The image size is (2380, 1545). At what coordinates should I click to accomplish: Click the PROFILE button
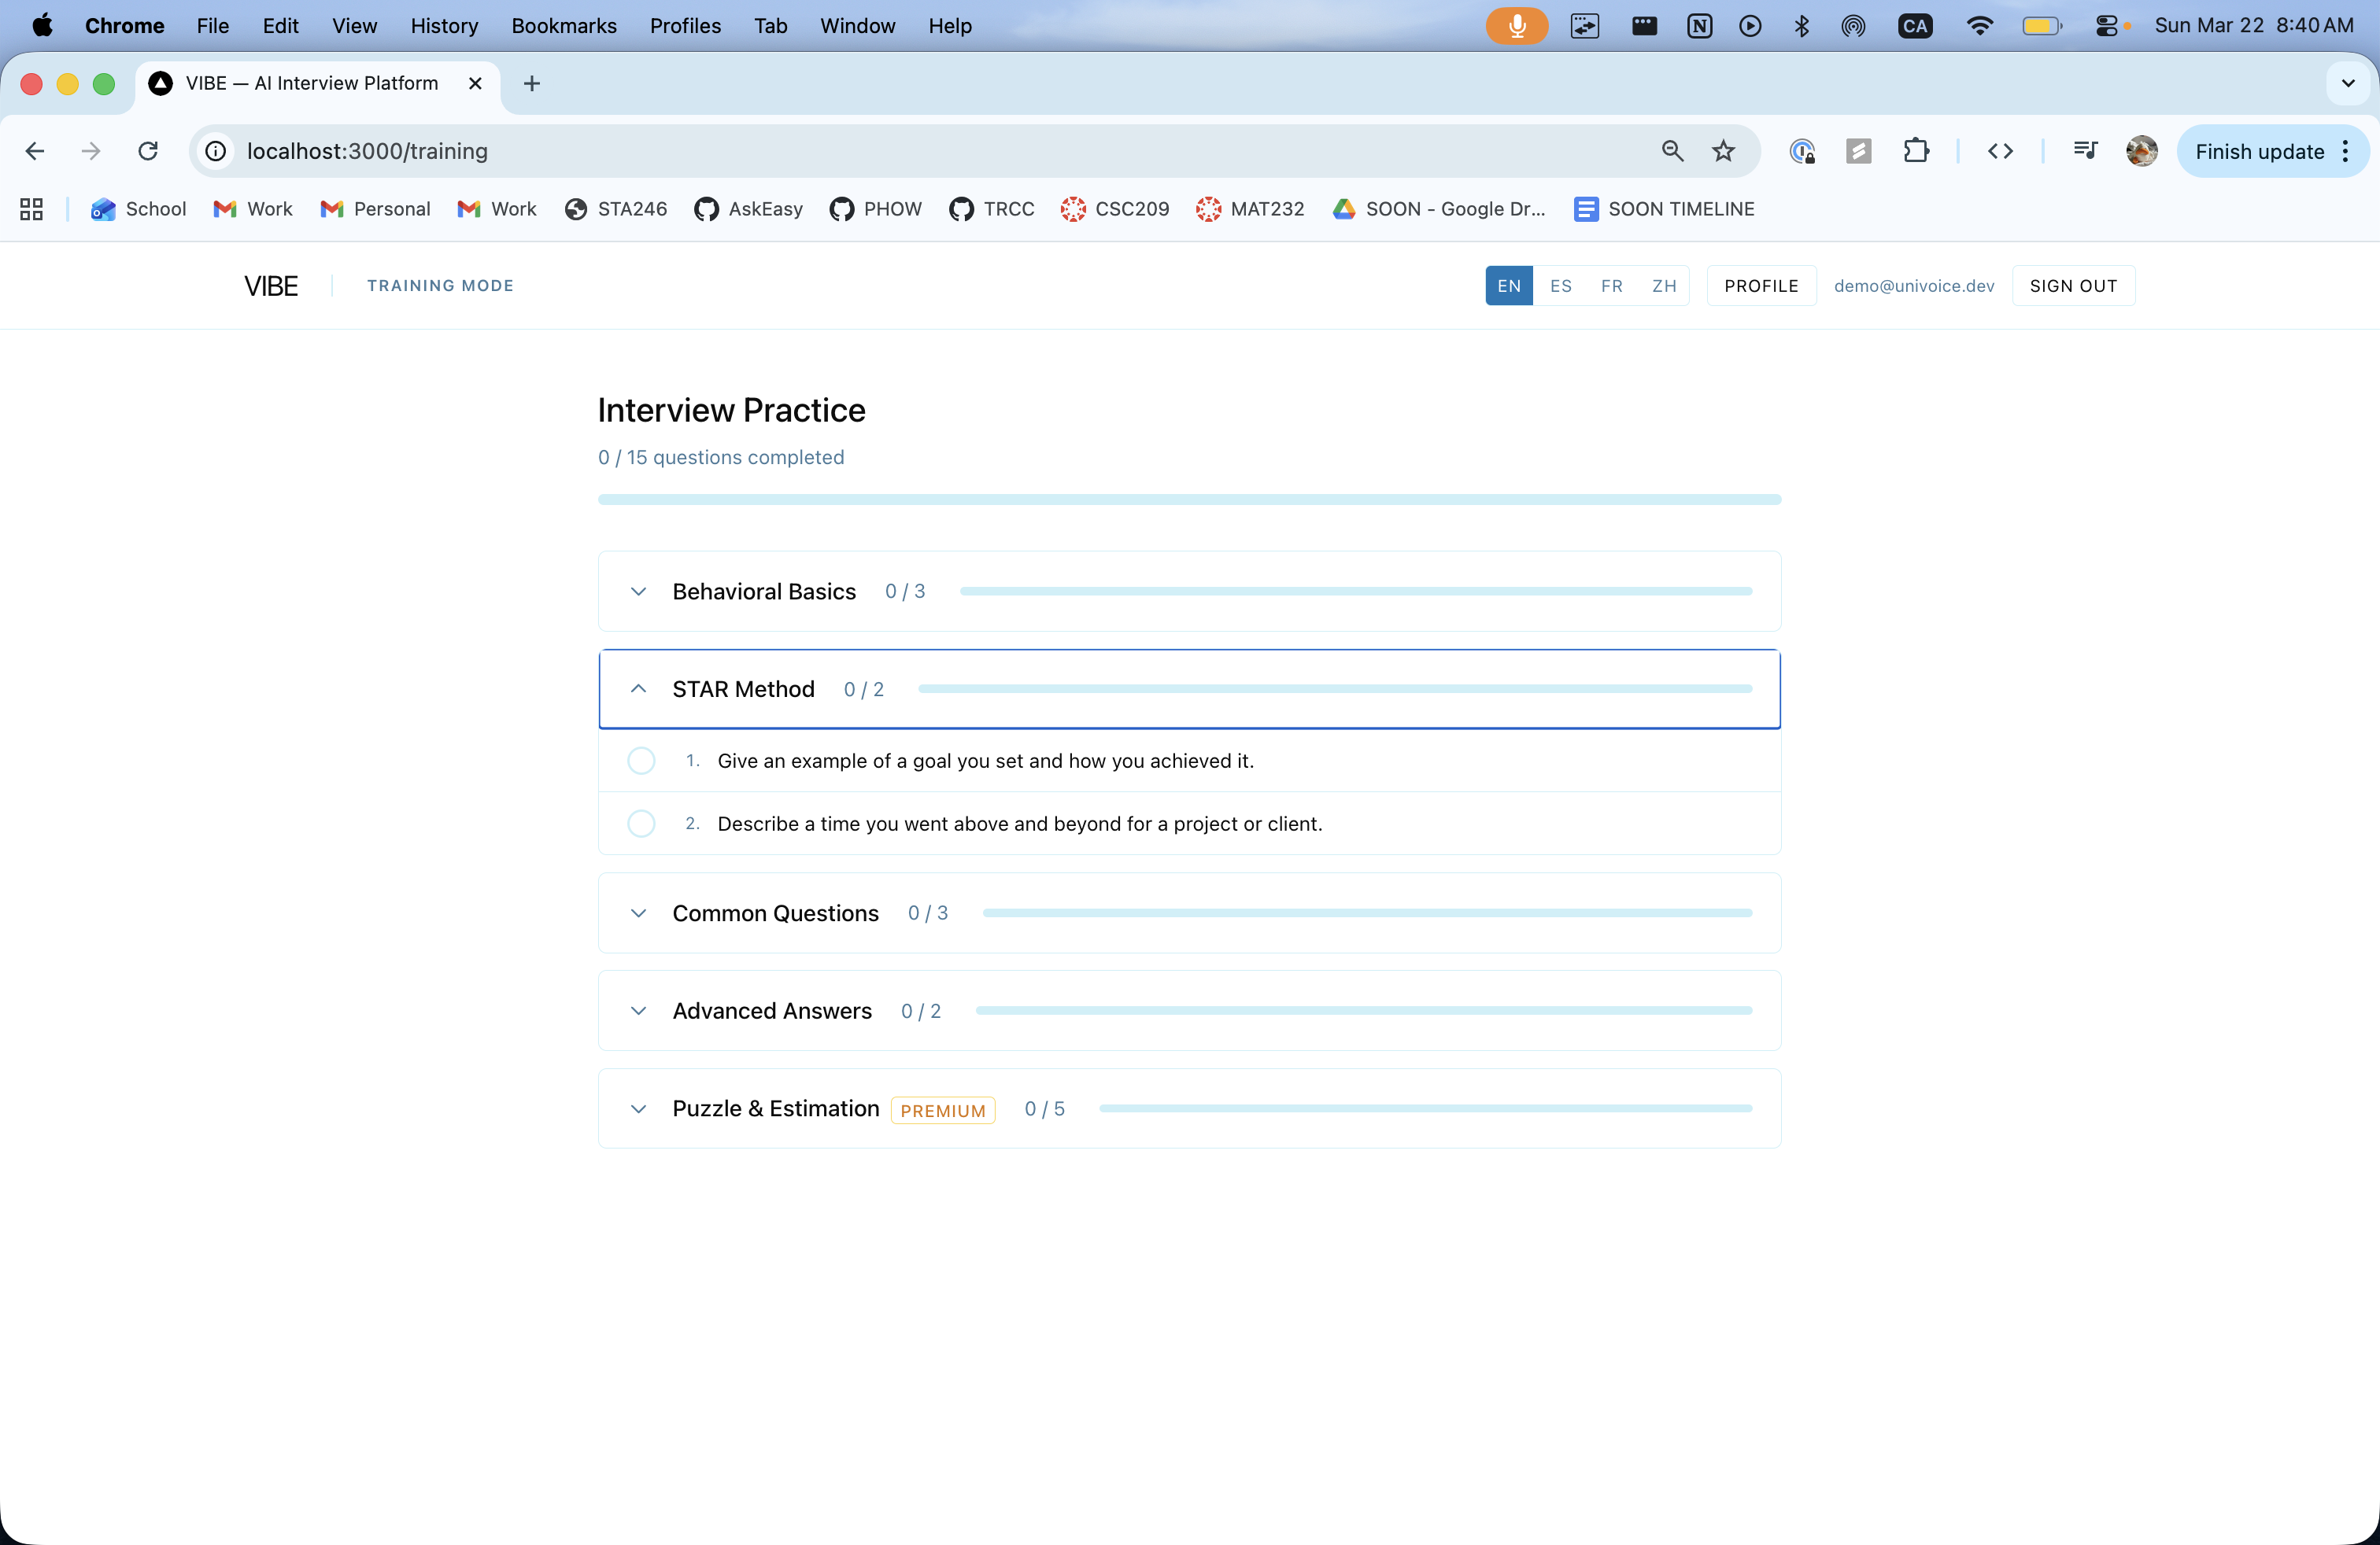point(1761,286)
